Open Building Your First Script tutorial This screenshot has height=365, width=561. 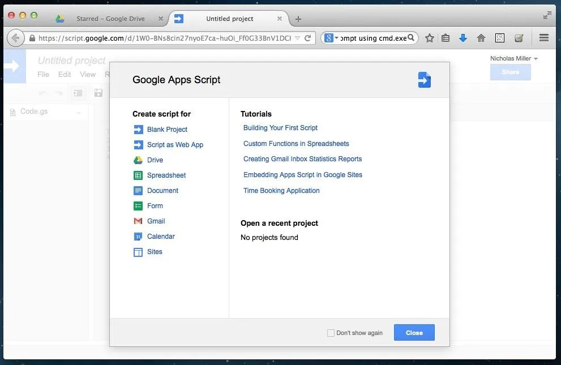click(281, 128)
